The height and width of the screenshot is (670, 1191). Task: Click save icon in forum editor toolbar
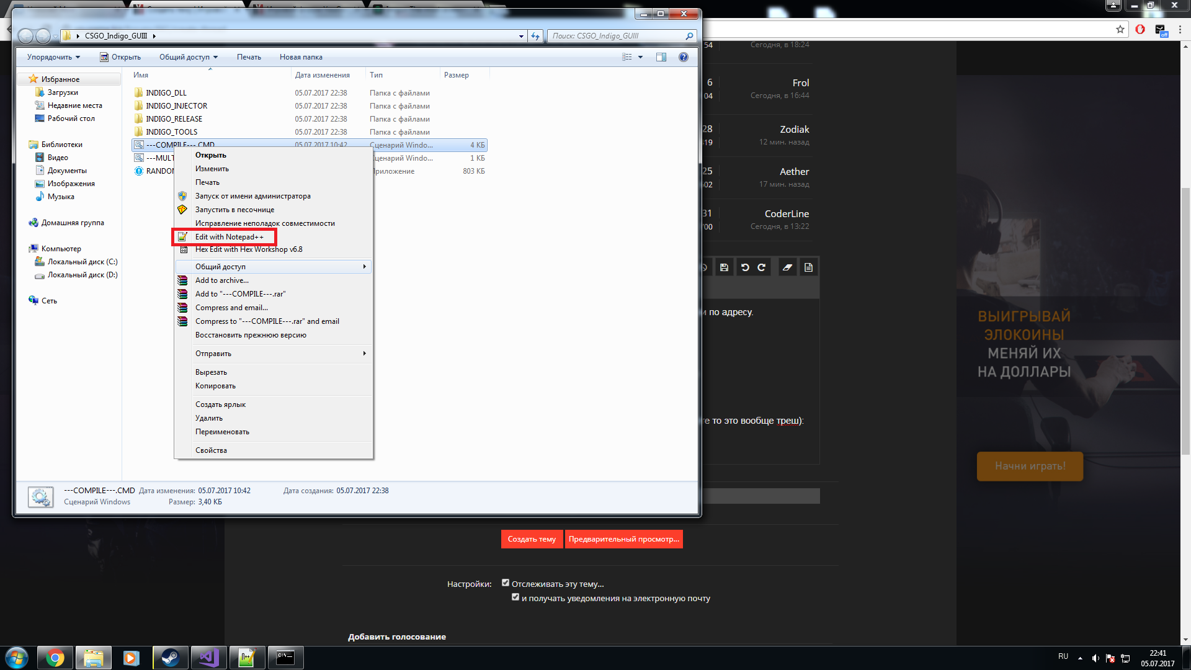point(724,267)
